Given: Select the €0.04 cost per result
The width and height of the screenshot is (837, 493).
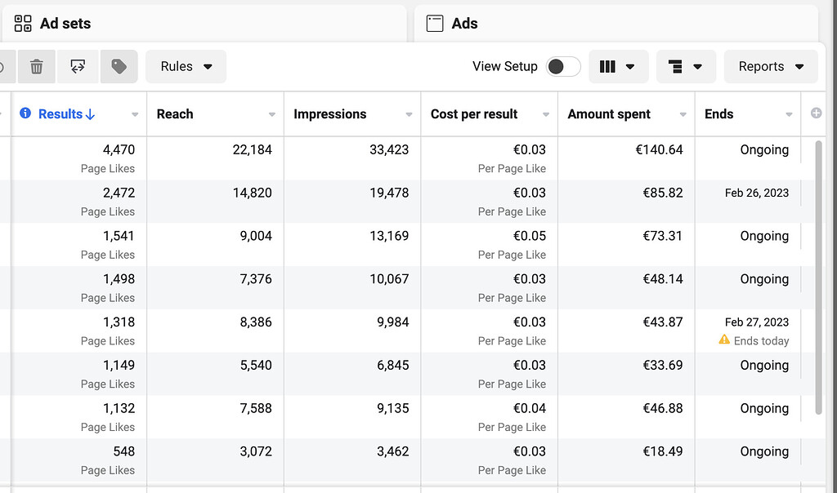Looking at the screenshot, I should (x=530, y=409).
